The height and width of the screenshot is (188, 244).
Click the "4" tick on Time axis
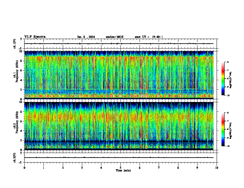pyautogui.click(x=101, y=168)
